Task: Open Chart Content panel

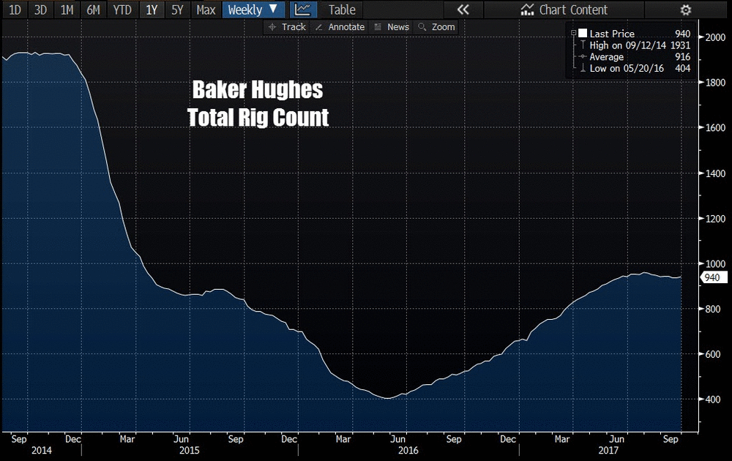Action: point(564,10)
